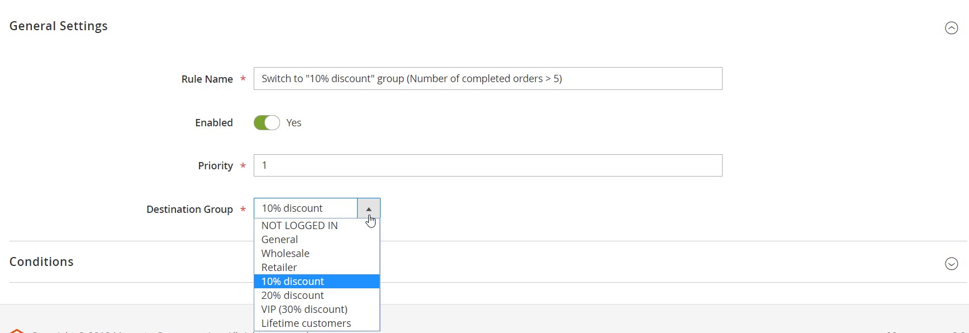Click the Destination Group select box
Viewport: 969px width, 333px height.
305,208
